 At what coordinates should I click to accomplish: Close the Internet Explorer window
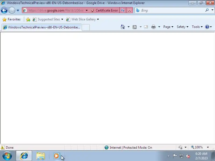(210, 3)
